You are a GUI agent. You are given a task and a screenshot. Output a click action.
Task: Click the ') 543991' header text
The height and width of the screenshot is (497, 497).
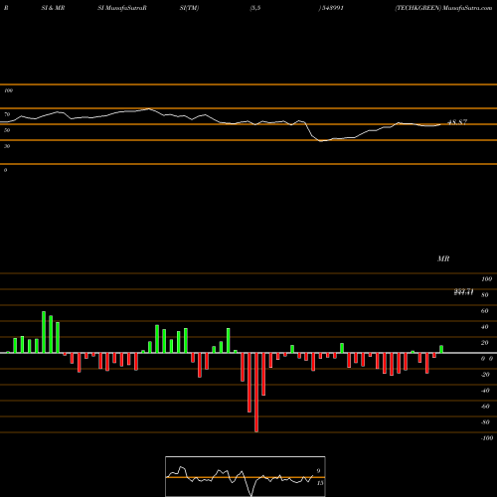331,8
